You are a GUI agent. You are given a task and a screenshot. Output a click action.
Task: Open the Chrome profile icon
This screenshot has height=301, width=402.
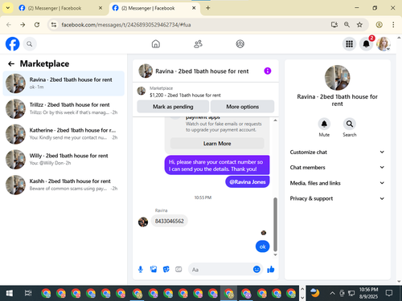click(379, 25)
